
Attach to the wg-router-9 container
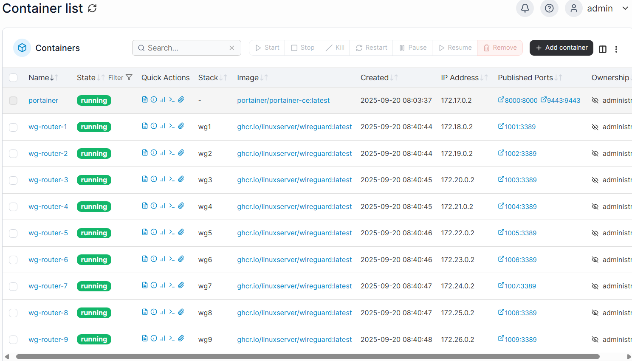click(181, 338)
